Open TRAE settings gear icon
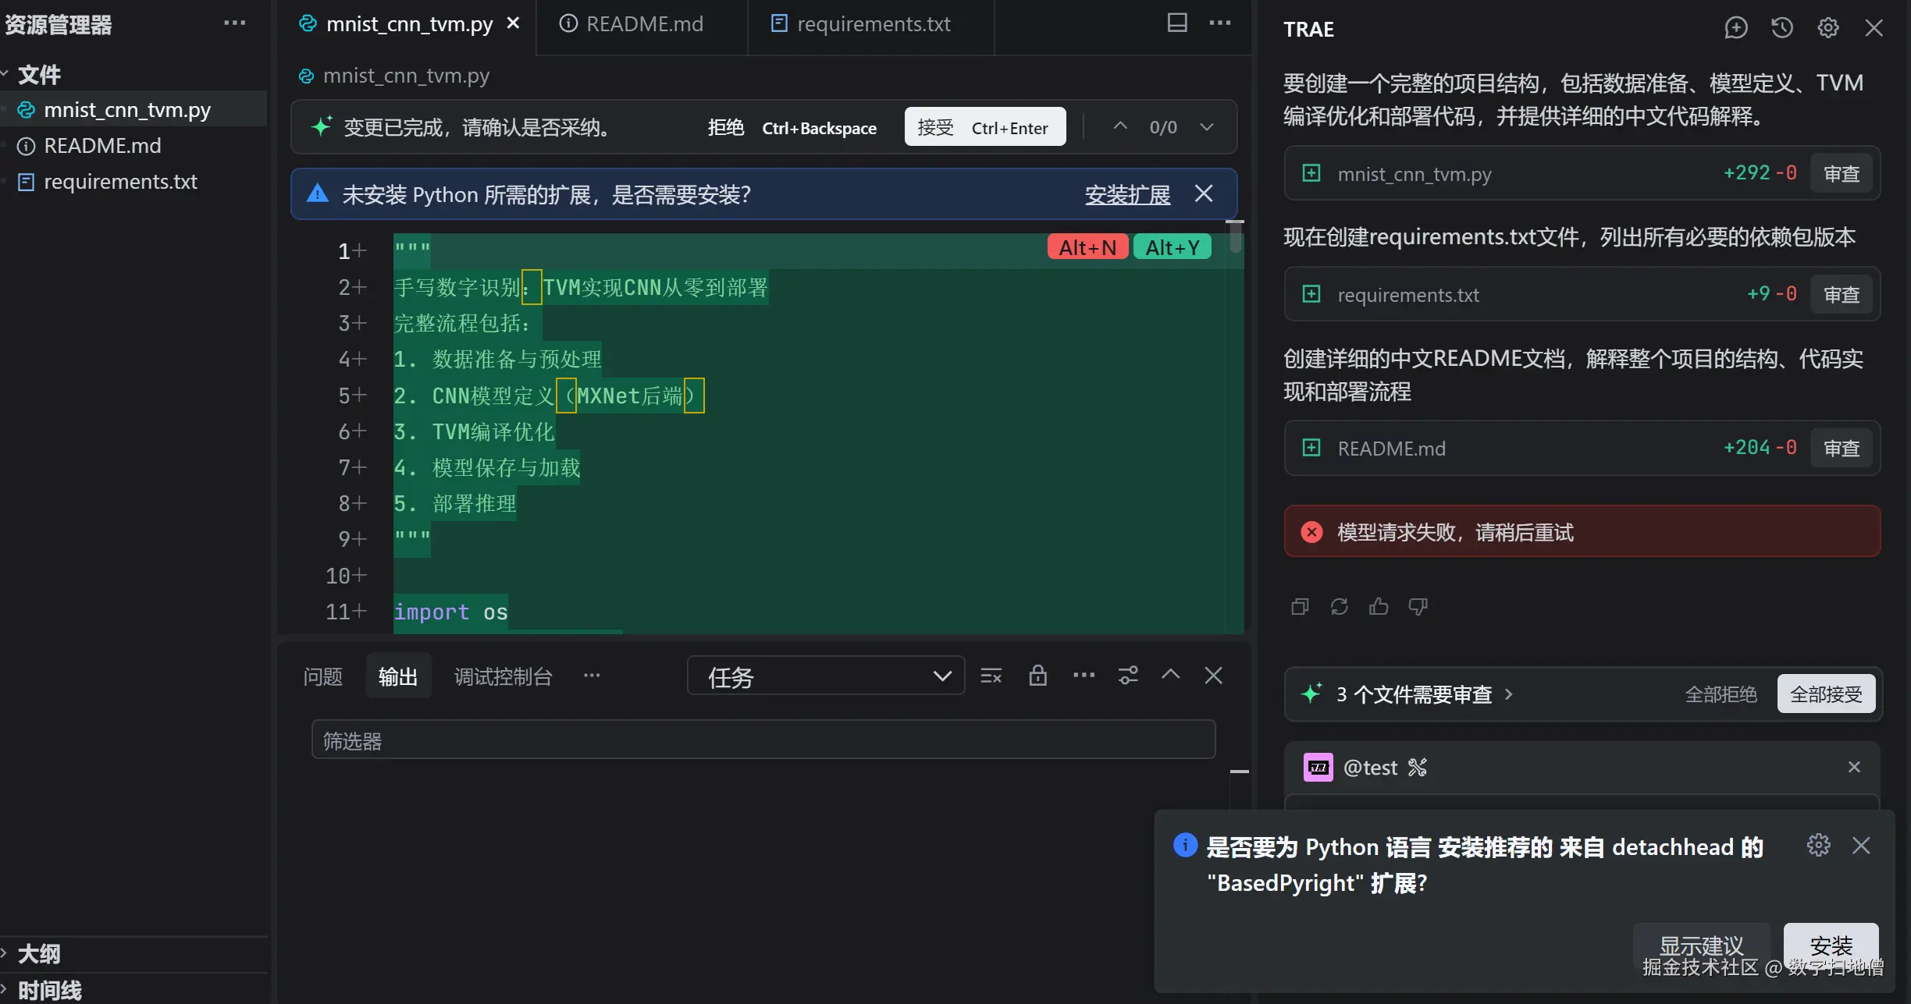This screenshot has width=1911, height=1004. click(1827, 28)
